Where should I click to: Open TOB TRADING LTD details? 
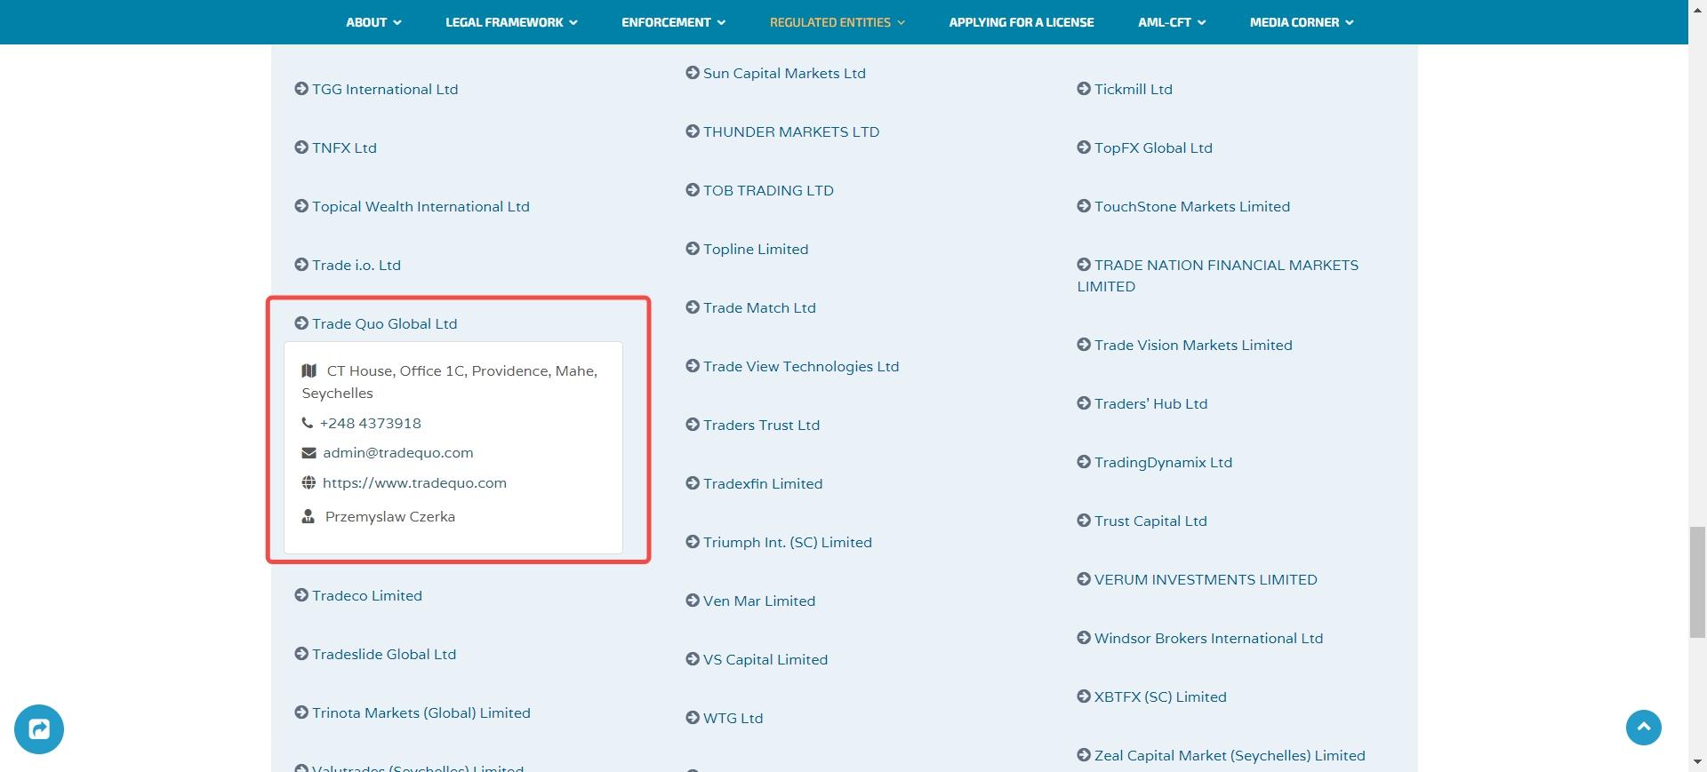(759, 190)
